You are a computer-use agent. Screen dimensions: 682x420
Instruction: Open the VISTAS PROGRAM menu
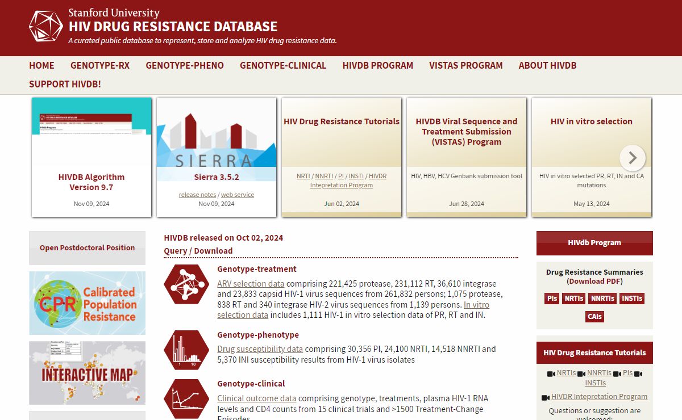click(466, 65)
